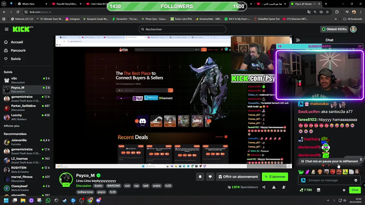Resume chat by clicking the pause banner
The width and height of the screenshot is (365, 205).
coord(329,161)
